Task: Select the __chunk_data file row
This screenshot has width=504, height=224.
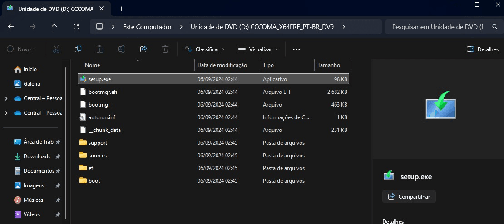Action: pos(213,130)
